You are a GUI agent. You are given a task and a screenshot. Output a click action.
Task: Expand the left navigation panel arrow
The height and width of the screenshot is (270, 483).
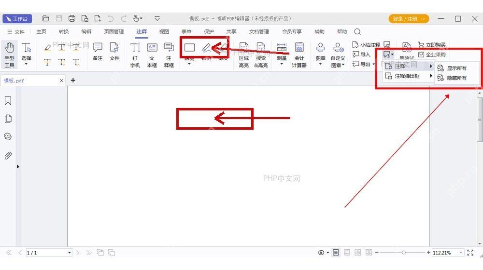coord(18,166)
